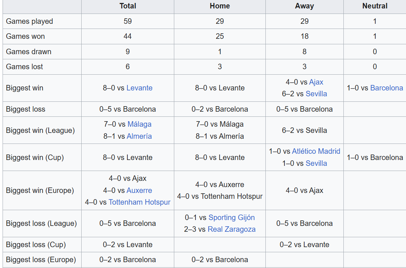Open the Almería link

[139, 136]
